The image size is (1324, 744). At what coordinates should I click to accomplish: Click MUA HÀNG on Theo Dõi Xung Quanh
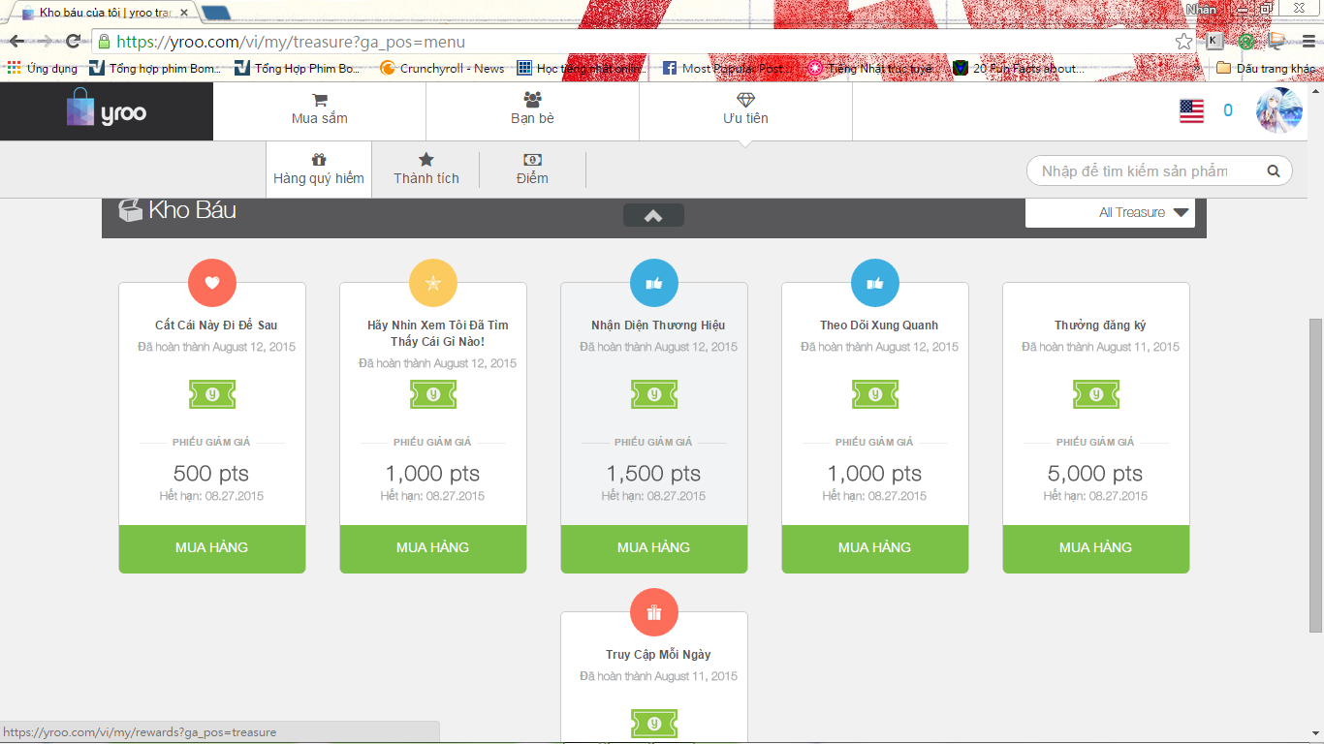tap(875, 548)
